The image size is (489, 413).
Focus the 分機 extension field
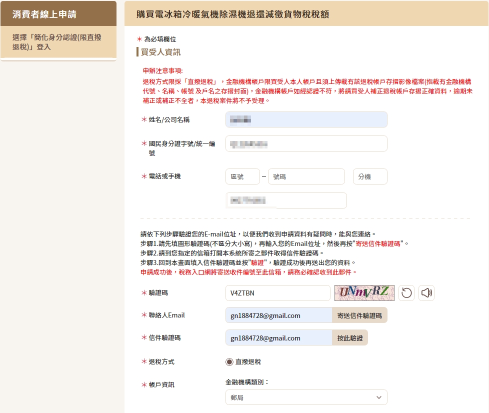tap(370, 176)
